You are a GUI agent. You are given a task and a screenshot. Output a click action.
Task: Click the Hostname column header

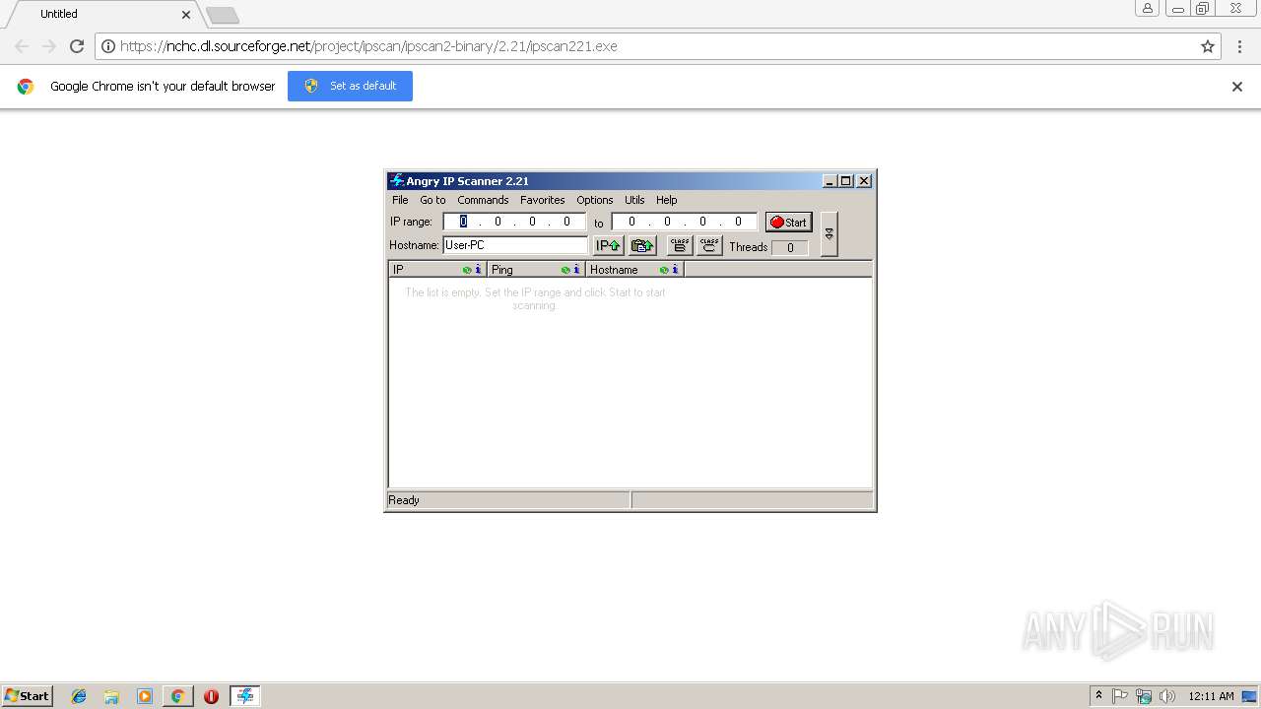[x=634, y=270]
